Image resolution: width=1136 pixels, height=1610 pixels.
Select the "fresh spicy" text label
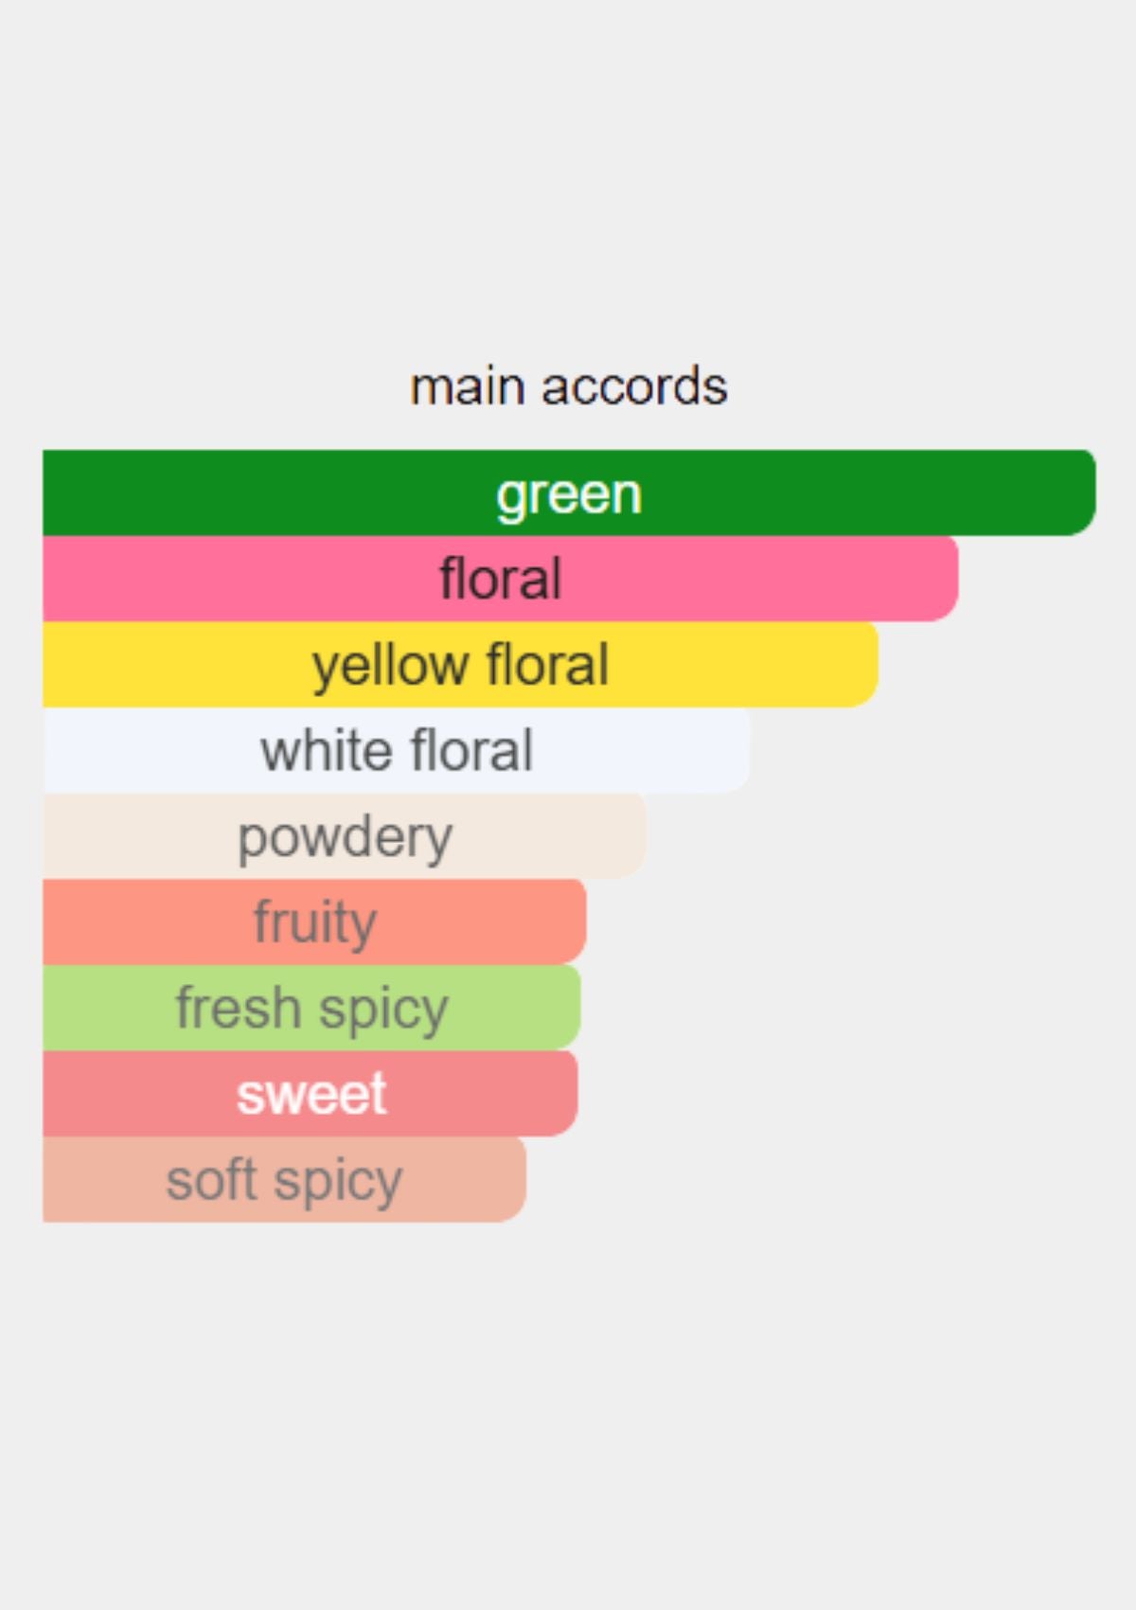coord(311,1009)
